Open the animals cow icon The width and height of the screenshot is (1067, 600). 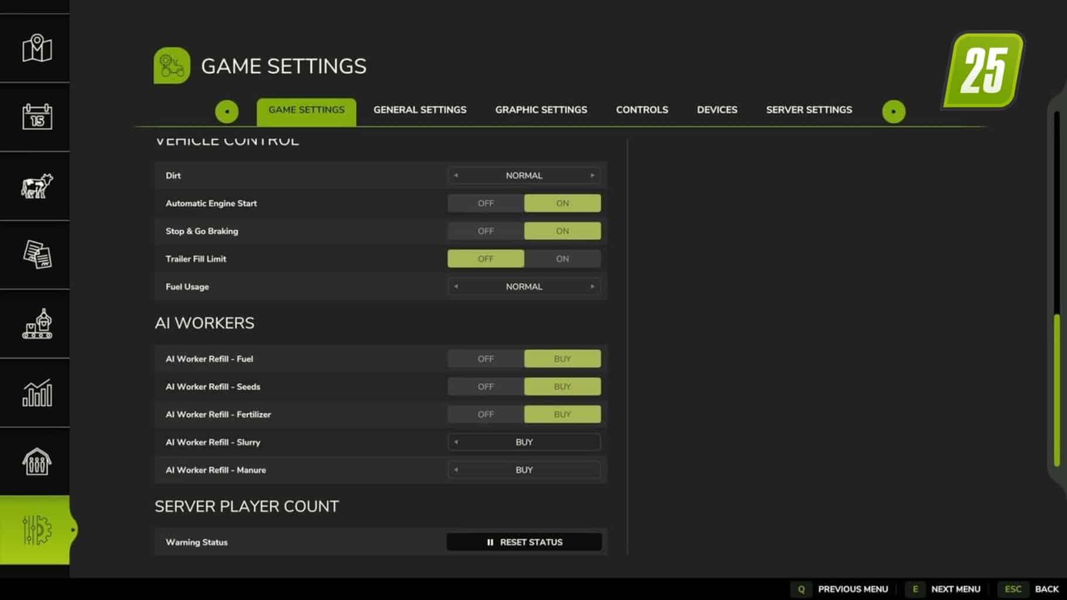point(37,186)
